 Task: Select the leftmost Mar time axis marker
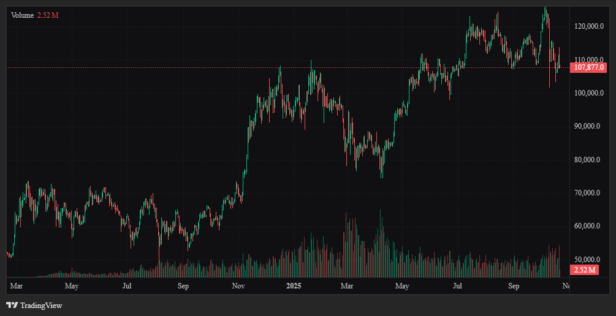tap(17, 286)
